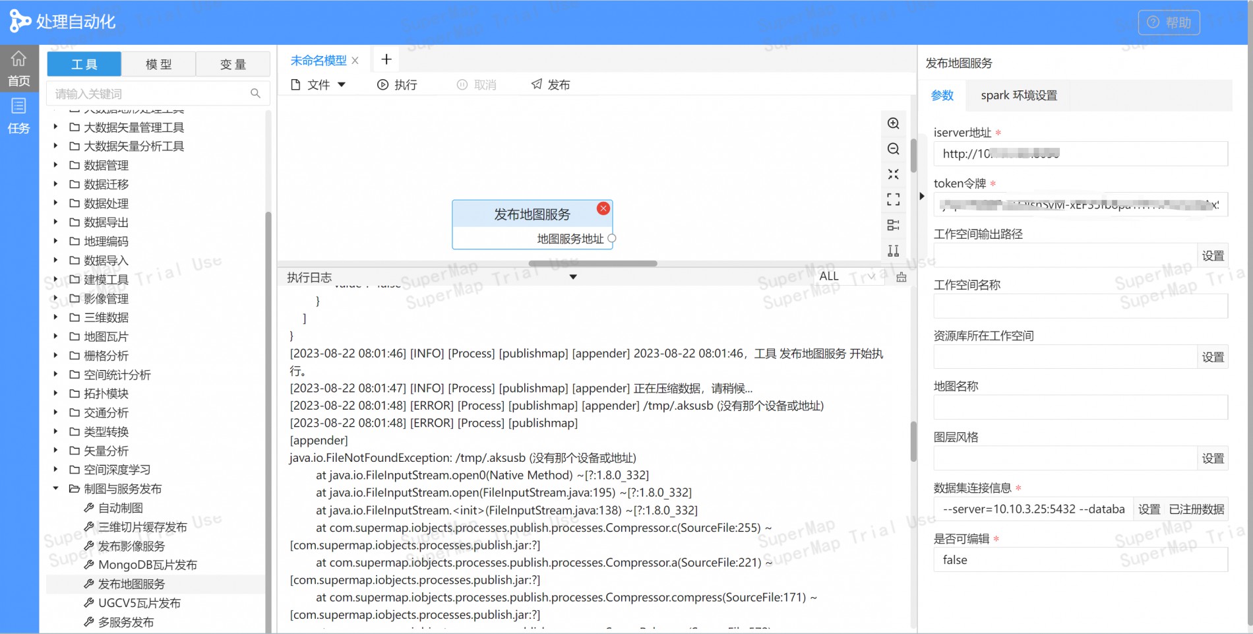The image size is (1253, 634).
Task: Click the 处理自动化 logo icon
Action: 20,22
